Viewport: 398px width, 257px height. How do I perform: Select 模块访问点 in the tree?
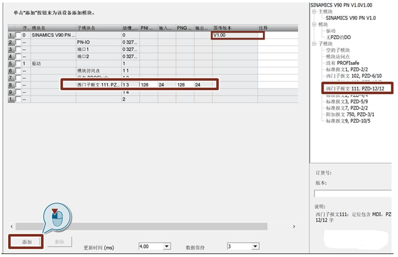coord(338,57)
